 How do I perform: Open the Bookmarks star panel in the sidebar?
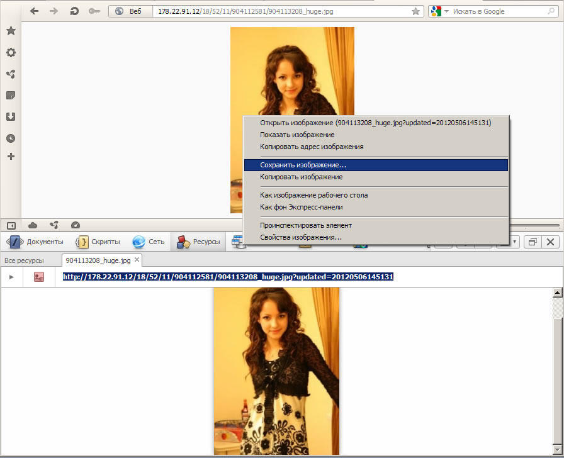pos(11,31)
